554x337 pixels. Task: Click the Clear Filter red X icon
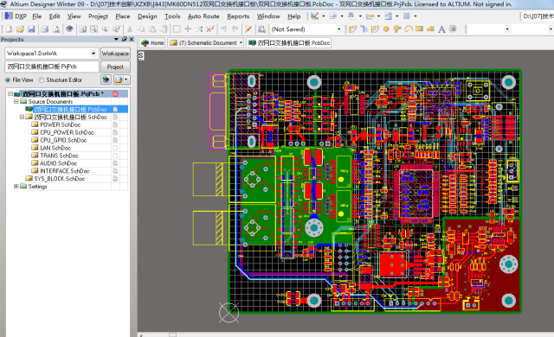coord(210,29)
